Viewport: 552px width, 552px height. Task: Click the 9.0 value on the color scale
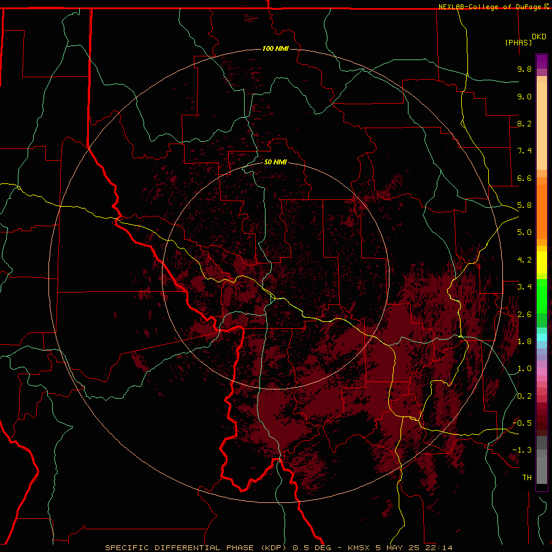(x=524, y=96)
